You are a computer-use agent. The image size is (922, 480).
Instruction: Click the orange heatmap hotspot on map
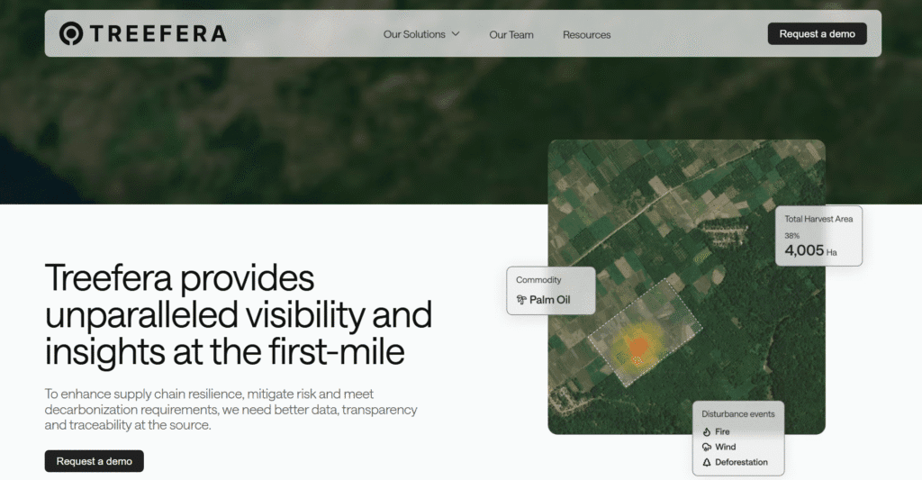click(638, 347)
